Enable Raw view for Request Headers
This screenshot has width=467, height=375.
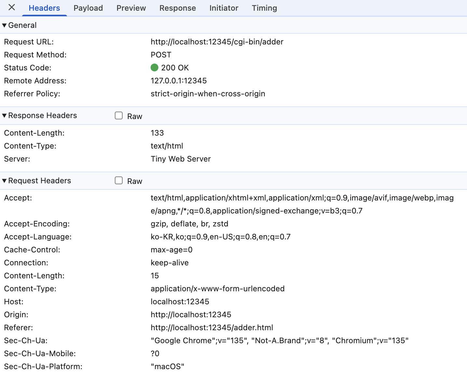119,181
